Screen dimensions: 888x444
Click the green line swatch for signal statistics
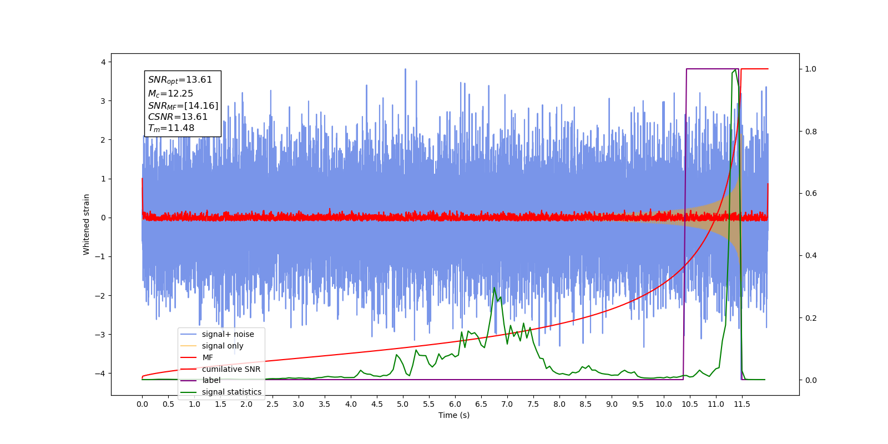point(189,392)
